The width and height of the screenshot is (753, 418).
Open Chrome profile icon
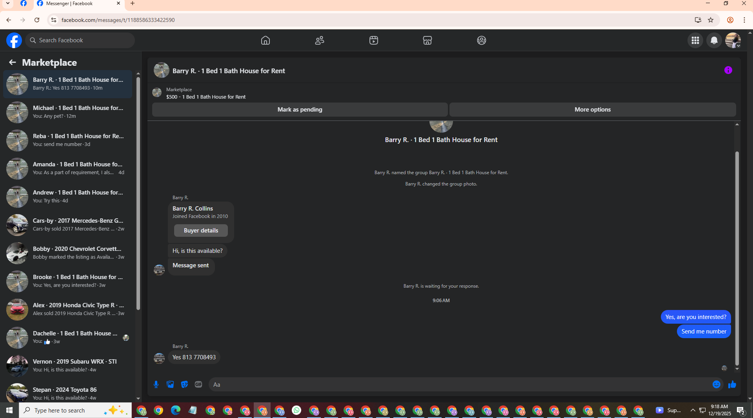[730, 20]
